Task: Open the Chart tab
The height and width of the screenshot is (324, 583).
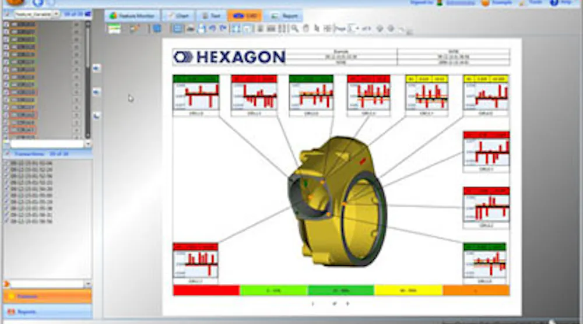Action: pyautogui.click(x=178, y=16)
